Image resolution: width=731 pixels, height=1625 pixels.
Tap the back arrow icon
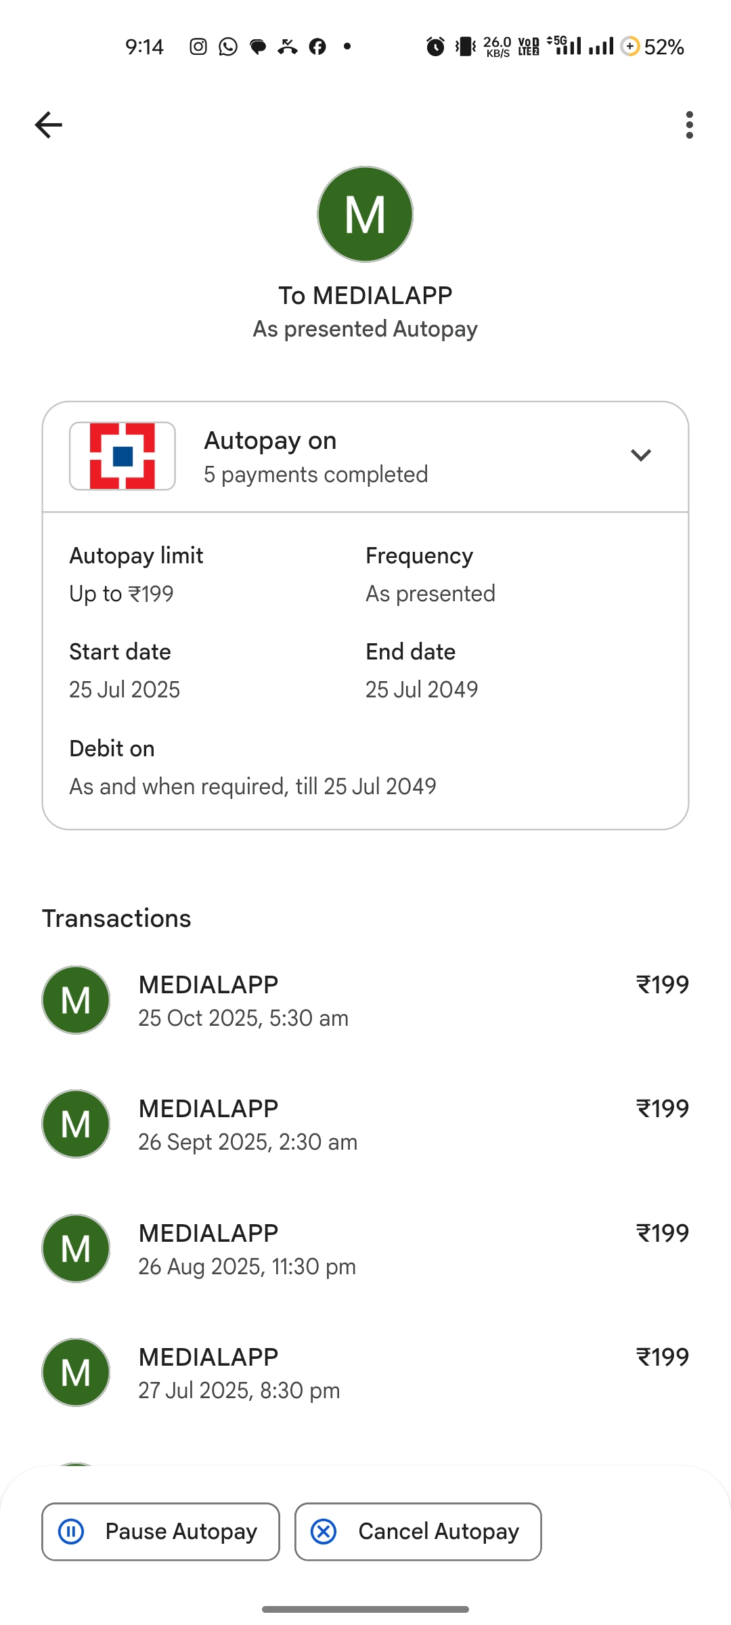coord(49,125)
